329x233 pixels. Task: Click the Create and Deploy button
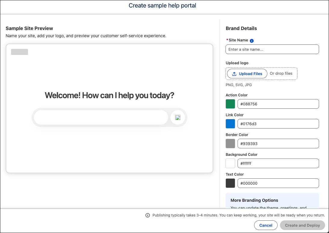tap(302, 225)
